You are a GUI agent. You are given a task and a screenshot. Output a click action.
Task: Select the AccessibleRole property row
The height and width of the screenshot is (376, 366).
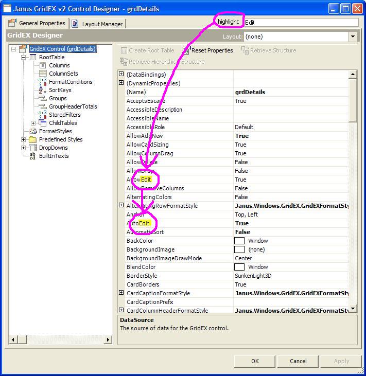coord(237,127)
